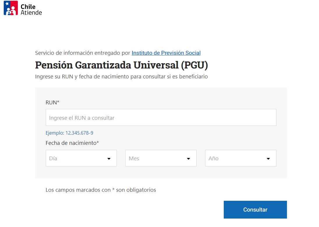Viewport: 319px width, 227px height.
Task: Click the "Chile Atiende" logo text
Action: click(31, 10)
